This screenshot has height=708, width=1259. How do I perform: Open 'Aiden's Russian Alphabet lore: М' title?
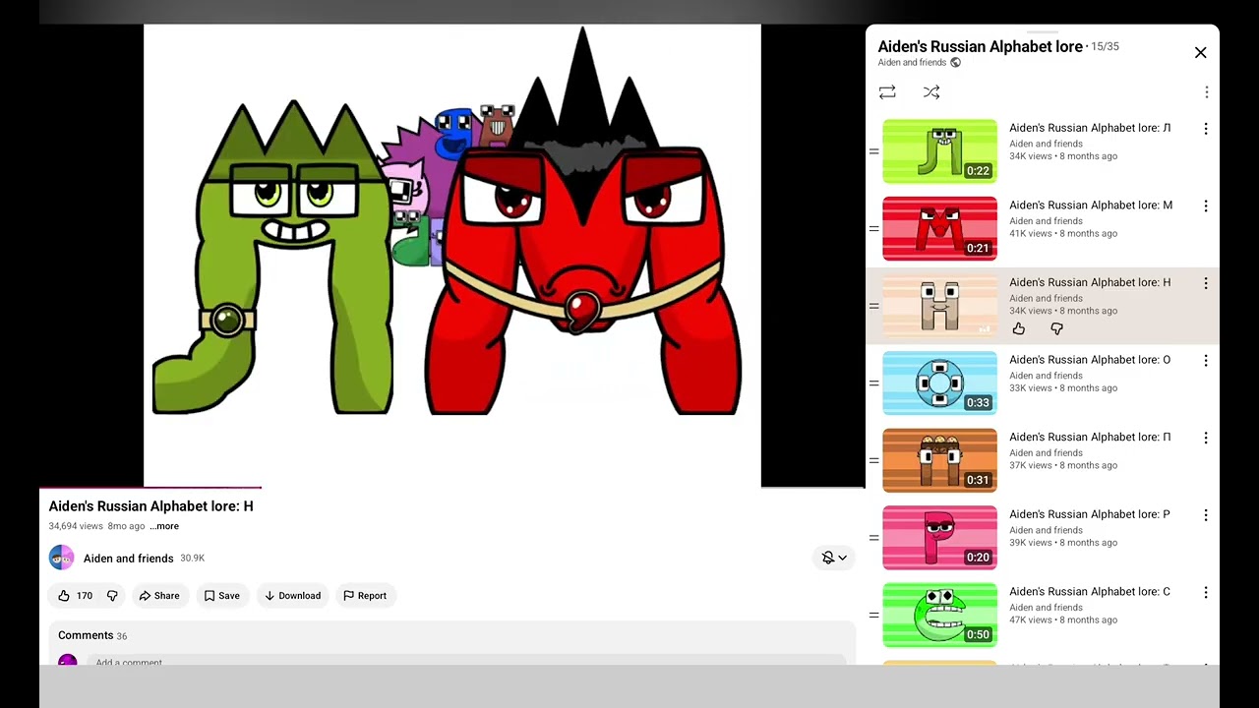click(1091, 206)
